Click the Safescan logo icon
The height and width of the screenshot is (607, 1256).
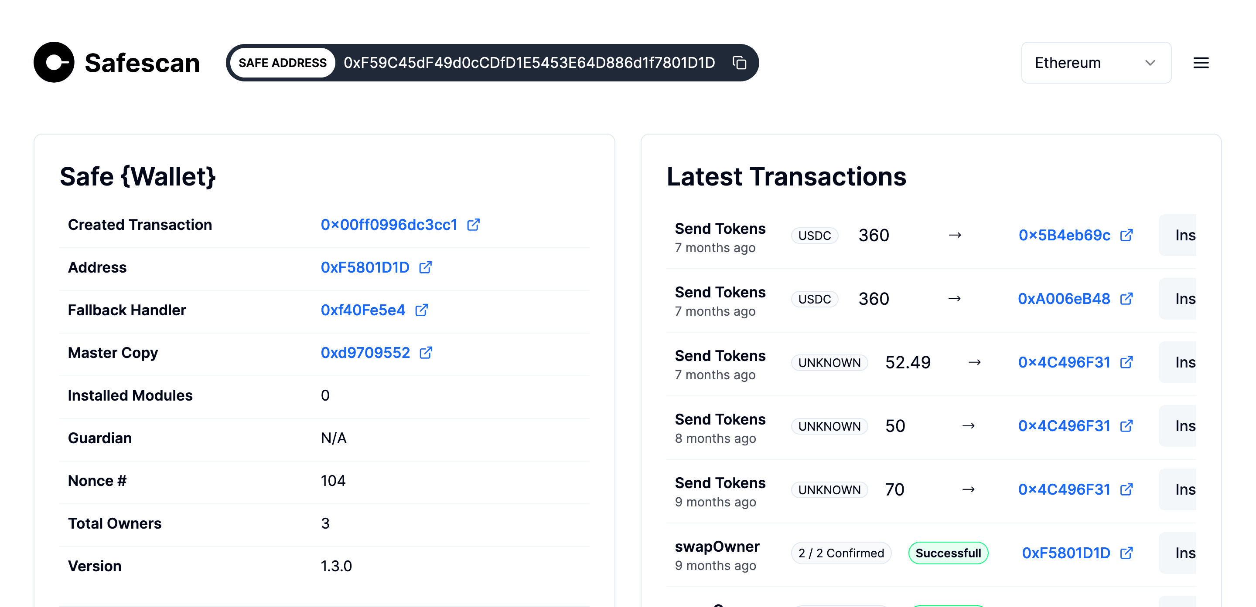54,62
